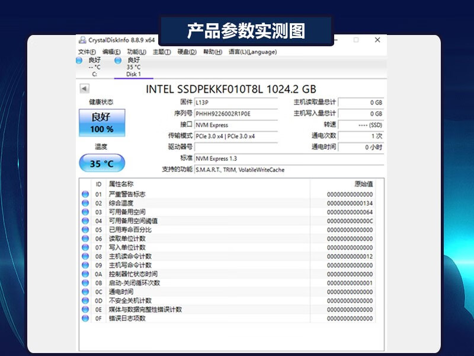
Task: Open the 帮助(H) menu
Action: [213, 52]
